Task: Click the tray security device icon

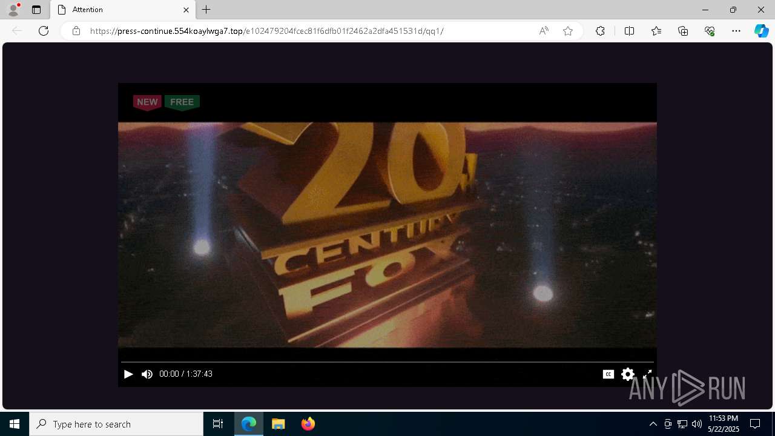Action: click(x=668, y=424)
